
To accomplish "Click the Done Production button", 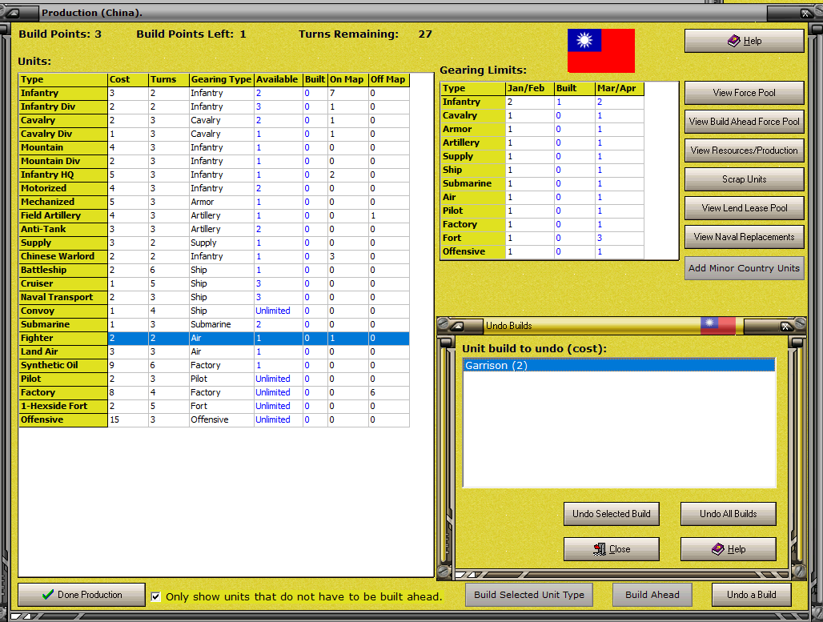I will [x=82, y=595].
